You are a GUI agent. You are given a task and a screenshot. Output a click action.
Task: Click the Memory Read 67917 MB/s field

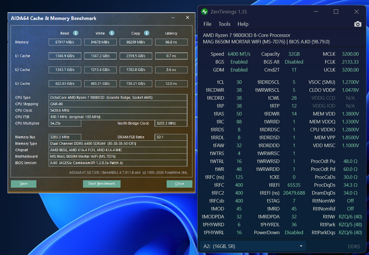click(65, 42)
